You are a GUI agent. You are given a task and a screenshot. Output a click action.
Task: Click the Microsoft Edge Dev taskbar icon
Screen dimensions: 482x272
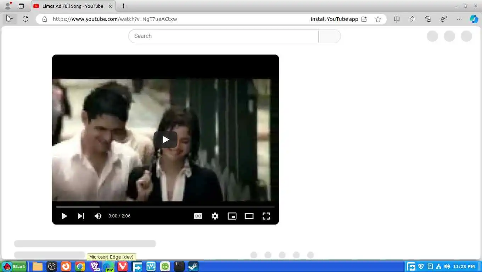(x=108, y=266)
